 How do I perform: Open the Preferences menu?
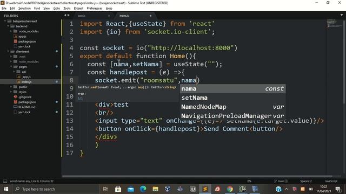(x=95, y=9)
